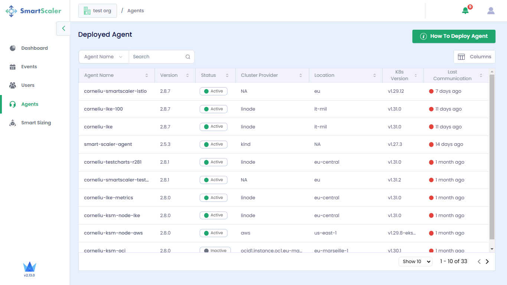Viewport: 507px width, 285px height.
Task: Click the crown logo above version v2.13.0
Action: [29, 267]
